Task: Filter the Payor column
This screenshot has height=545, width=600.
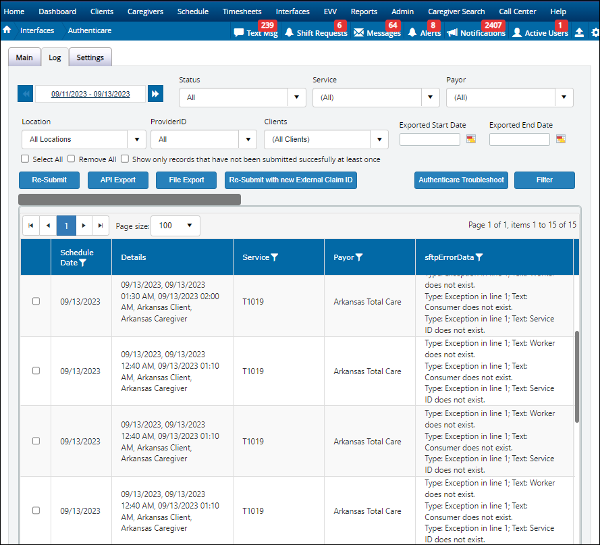Action: (359, 257)
